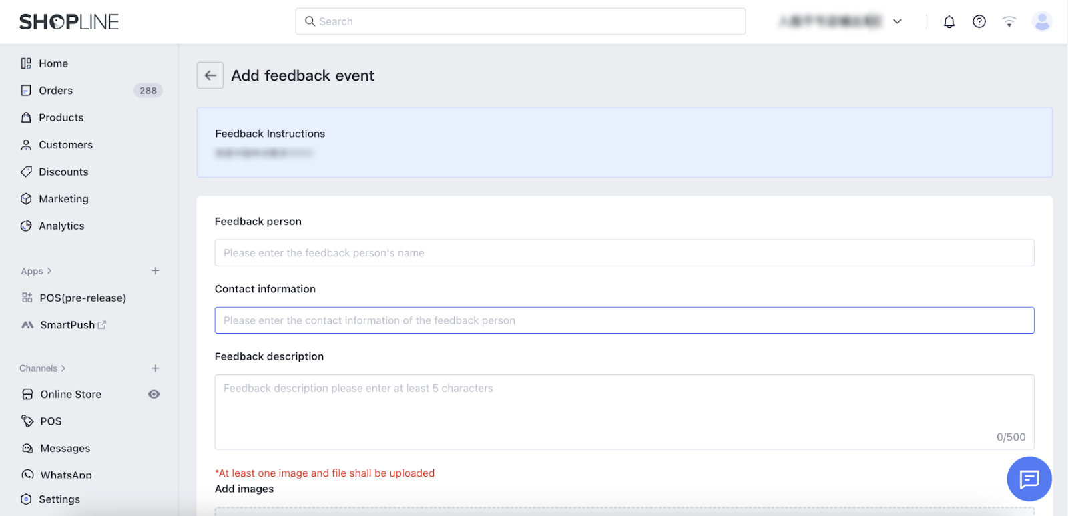Click the top Search box

521,21
